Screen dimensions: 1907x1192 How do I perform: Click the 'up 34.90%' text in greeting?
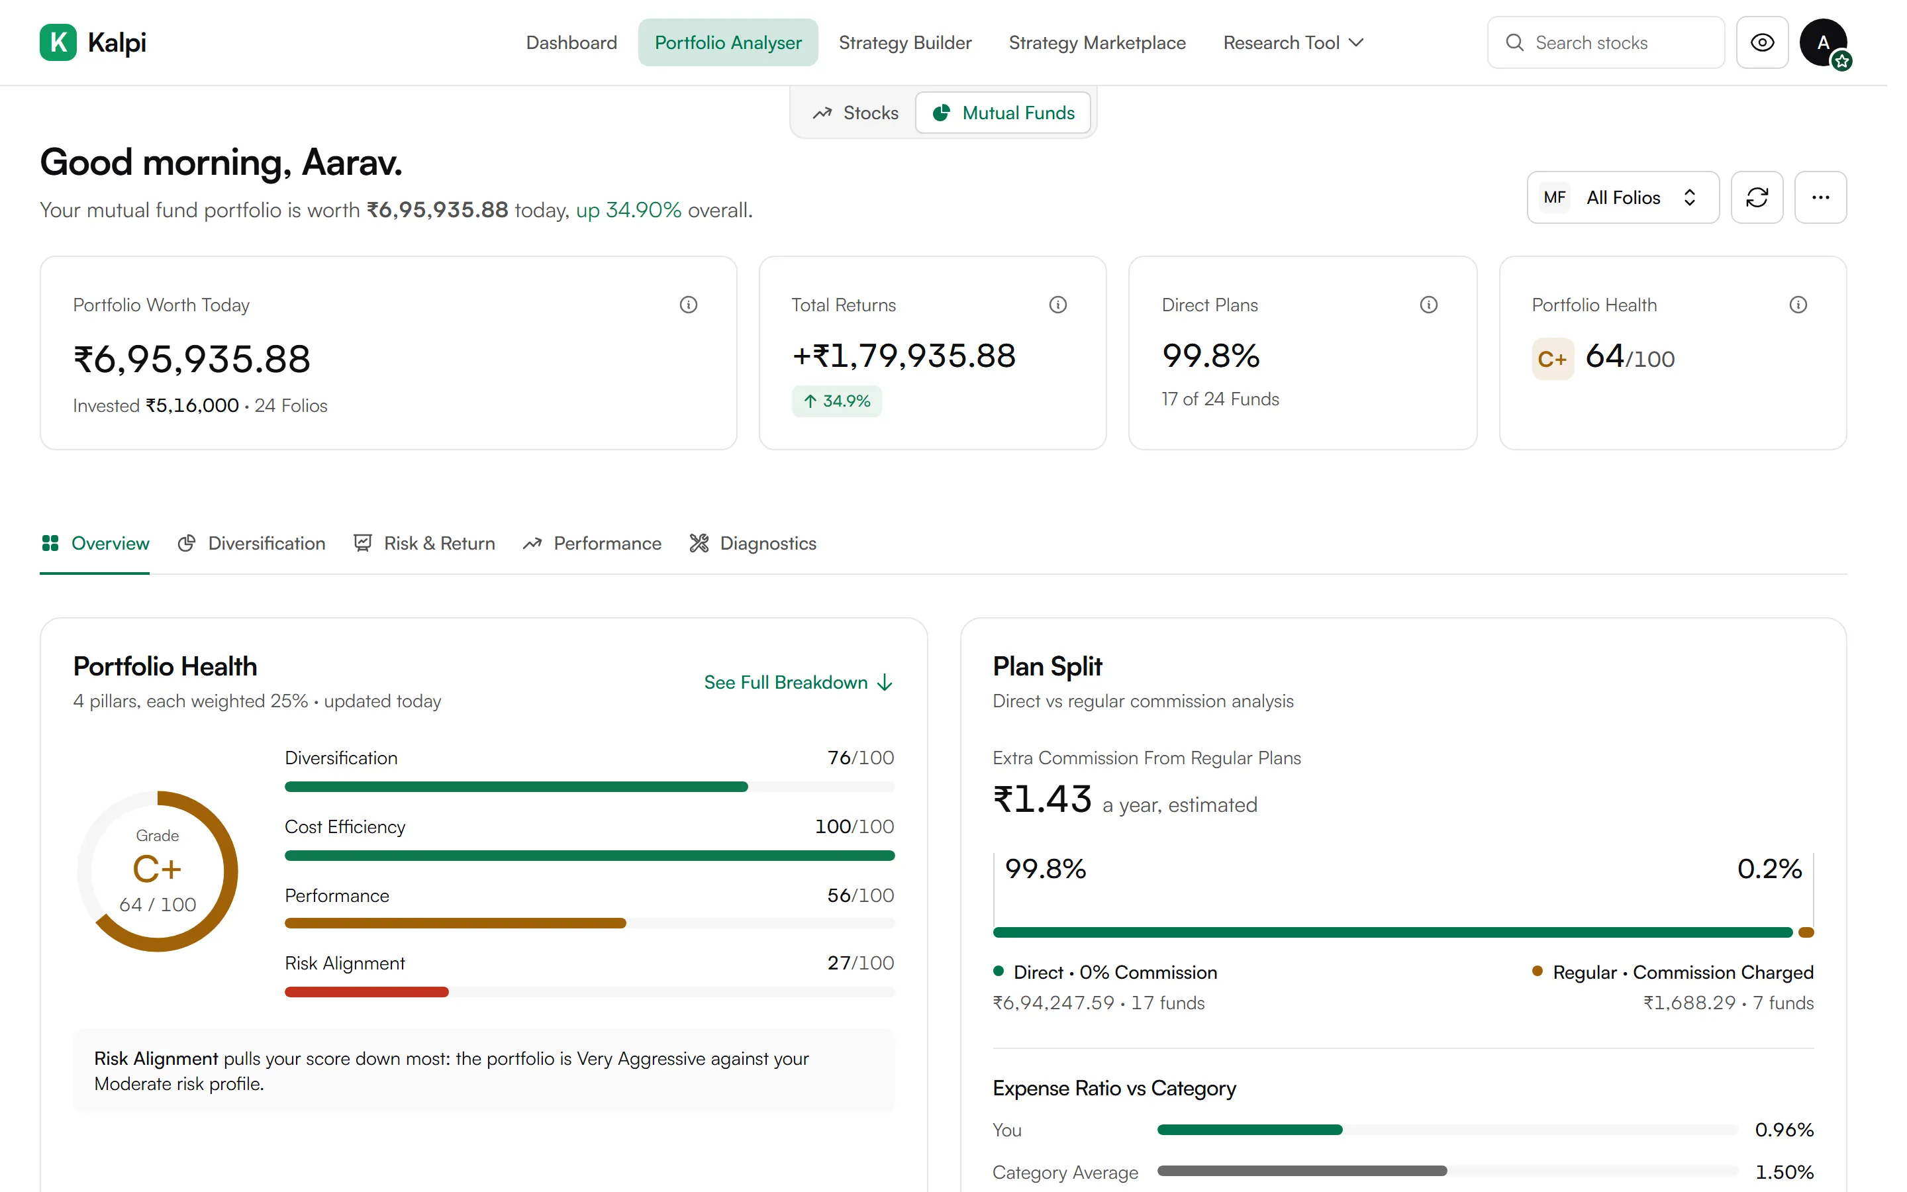[628, 210]
